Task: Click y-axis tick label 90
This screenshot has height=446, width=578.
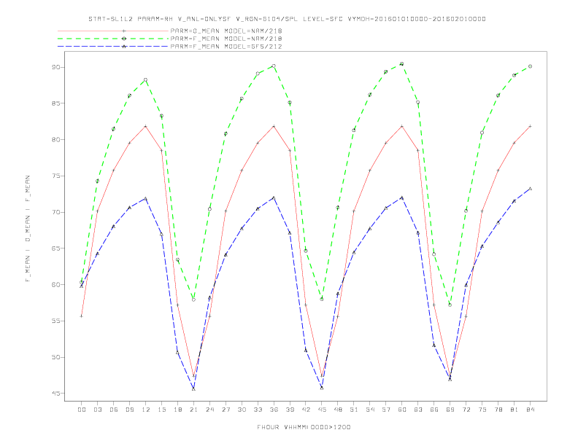Action: [x=56, y=67]
